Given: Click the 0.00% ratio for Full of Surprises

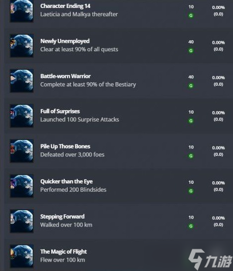Looking at the screenshot, I should [x=219, y=113].
